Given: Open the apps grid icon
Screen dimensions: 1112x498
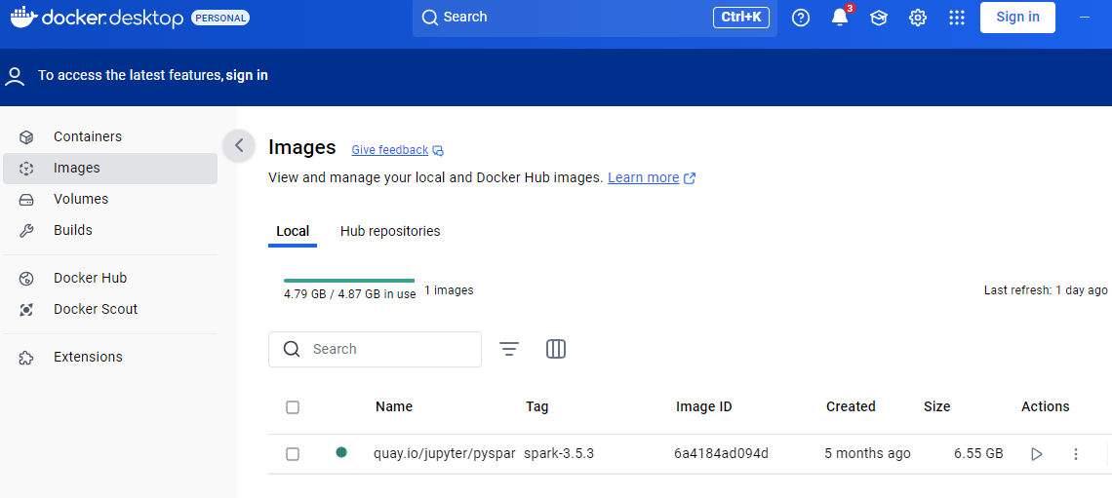Looking at the screenshot, I should (957, 18).
